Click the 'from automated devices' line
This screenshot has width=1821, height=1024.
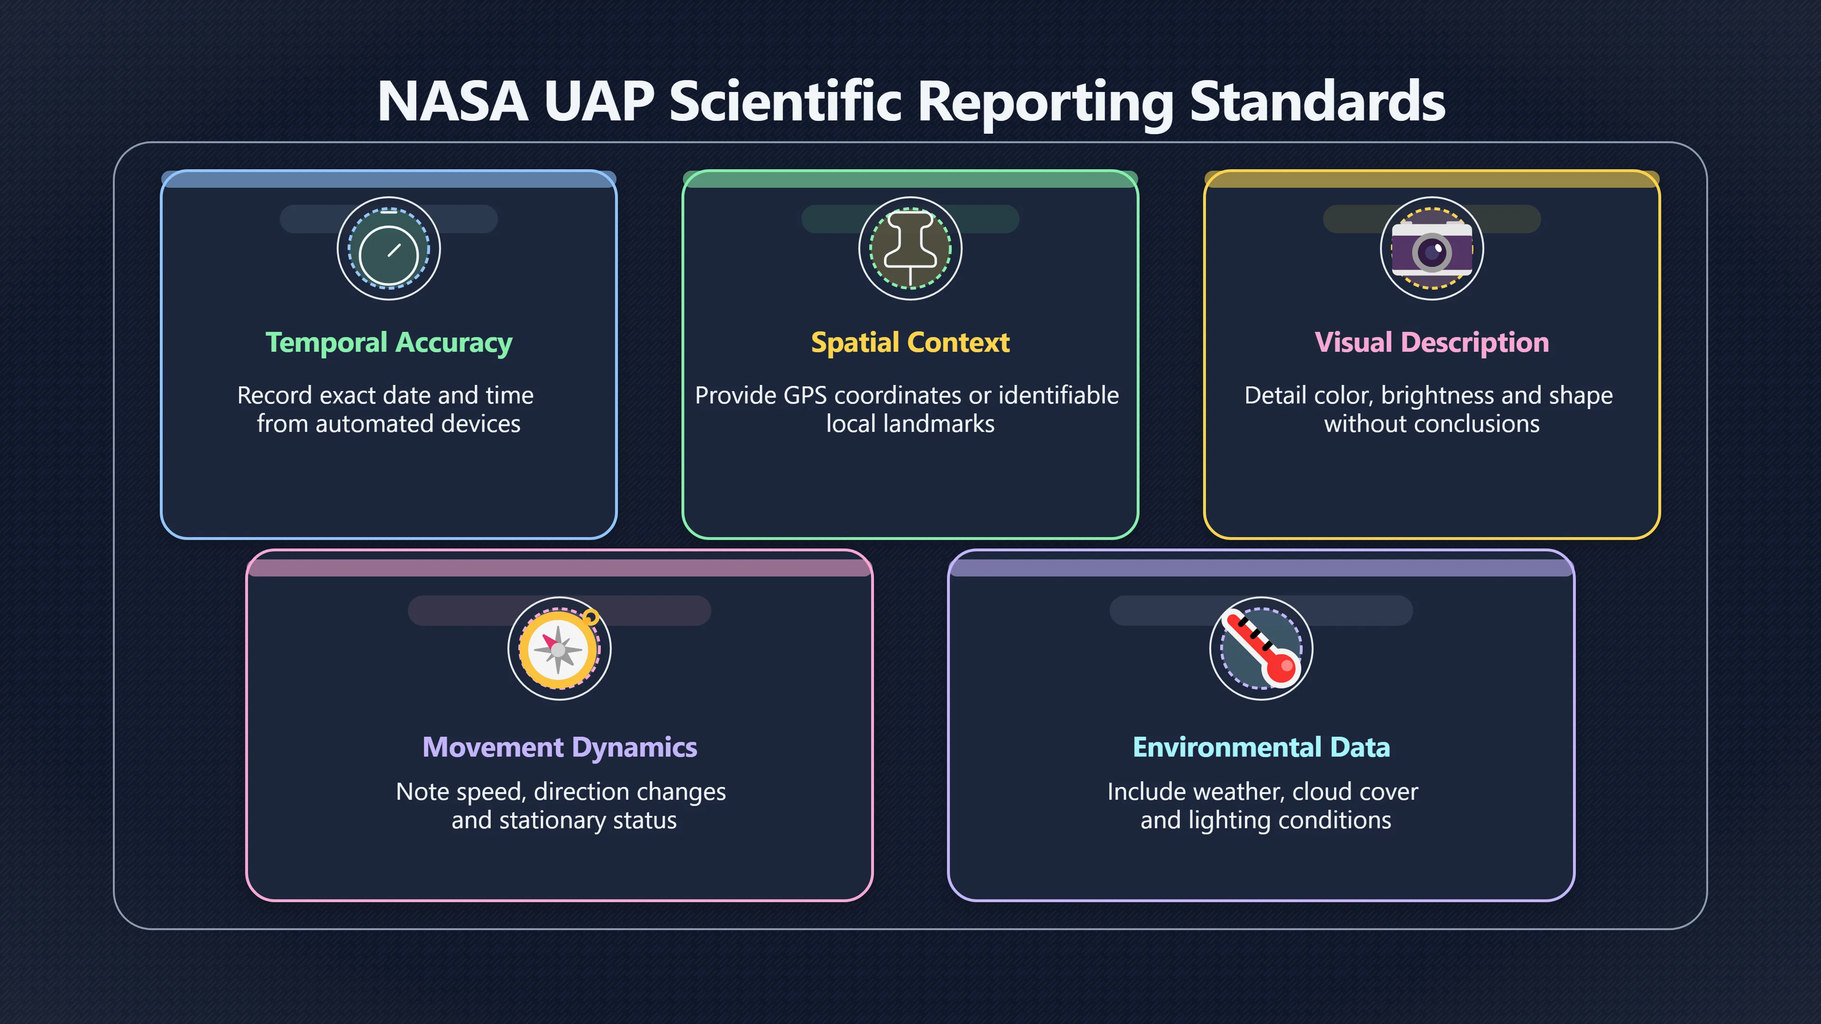pos(389,424)
